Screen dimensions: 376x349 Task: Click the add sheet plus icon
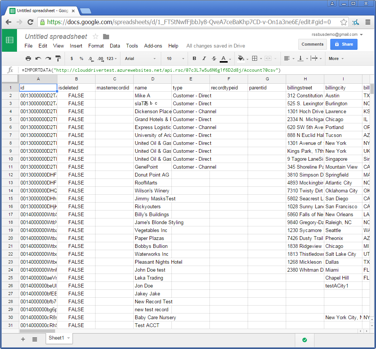tap(23, 339)
